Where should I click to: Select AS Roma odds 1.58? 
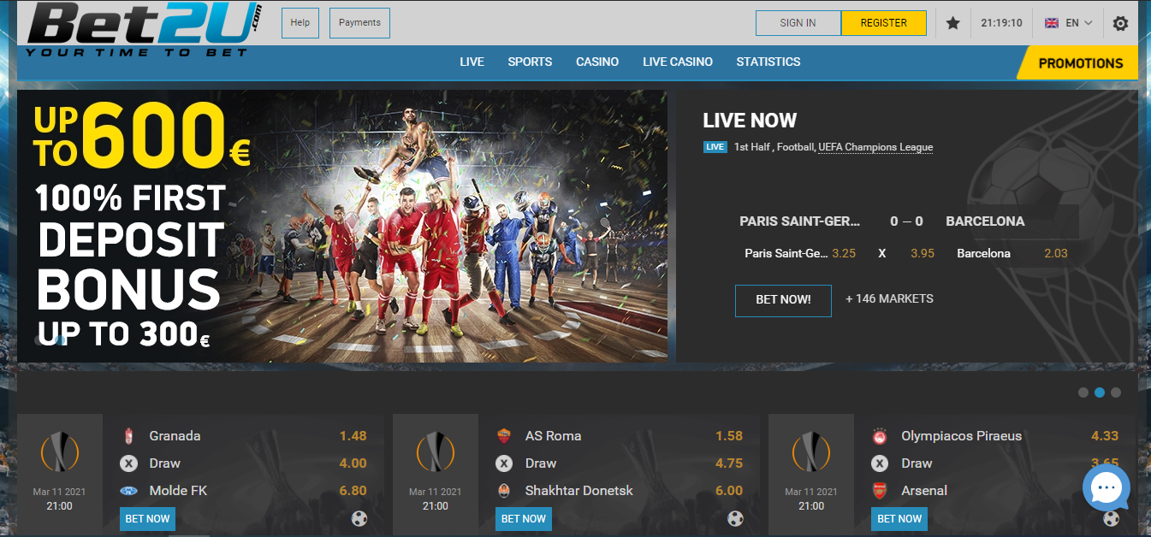click(729, 436)
